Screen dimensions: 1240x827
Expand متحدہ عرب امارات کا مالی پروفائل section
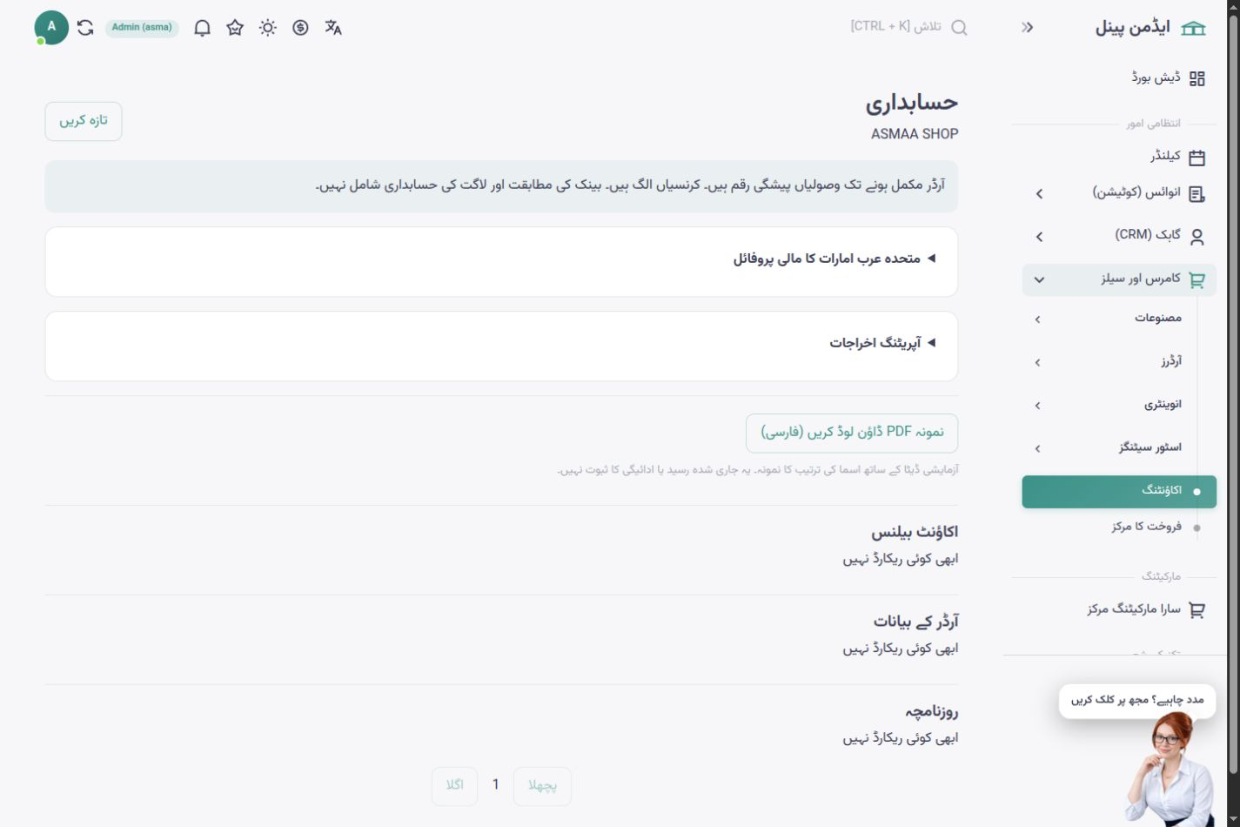pyautogui.click(x=501, y=259)
